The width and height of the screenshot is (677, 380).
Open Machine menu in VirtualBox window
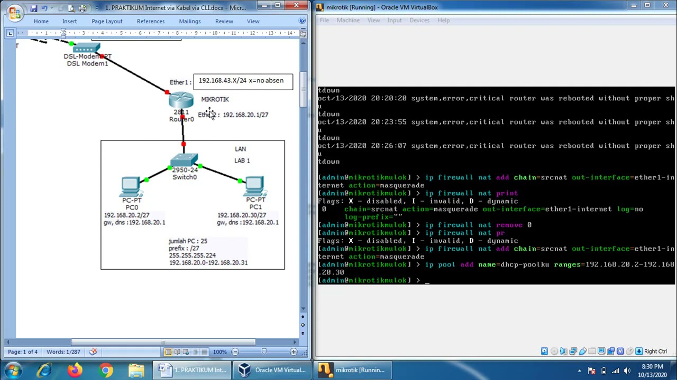pos(348,20)
